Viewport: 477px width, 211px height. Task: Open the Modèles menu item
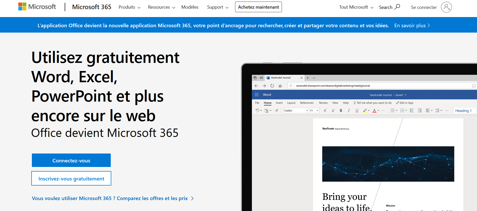[190, 7]
